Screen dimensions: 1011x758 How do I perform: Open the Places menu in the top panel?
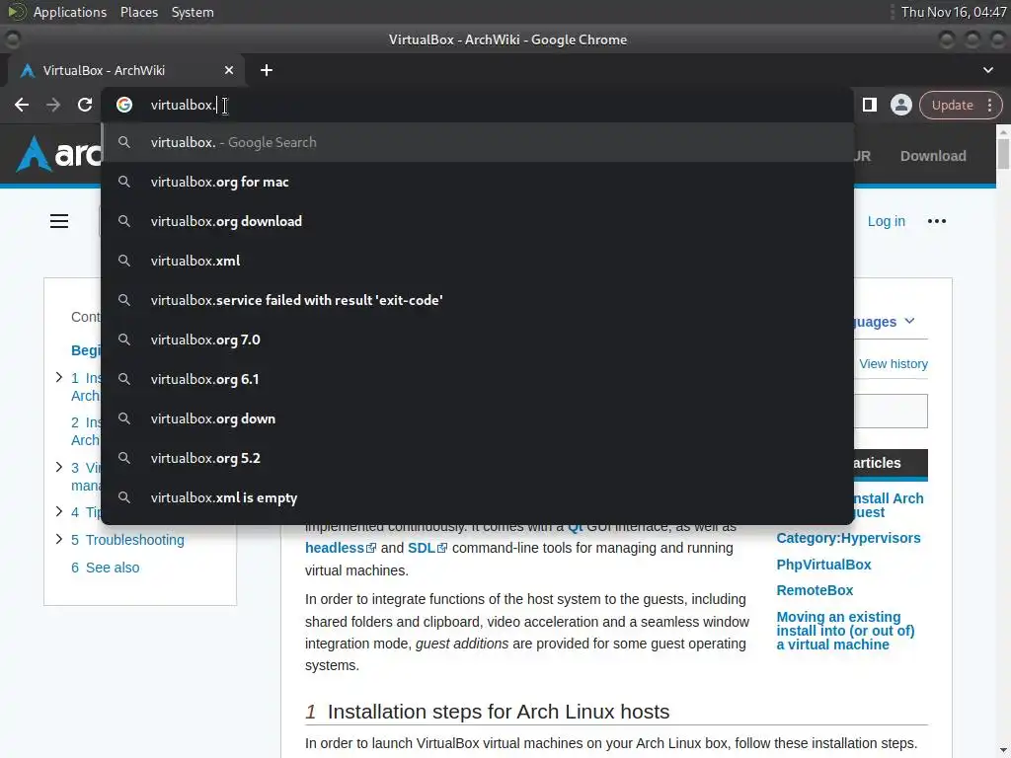click(138, 12)
